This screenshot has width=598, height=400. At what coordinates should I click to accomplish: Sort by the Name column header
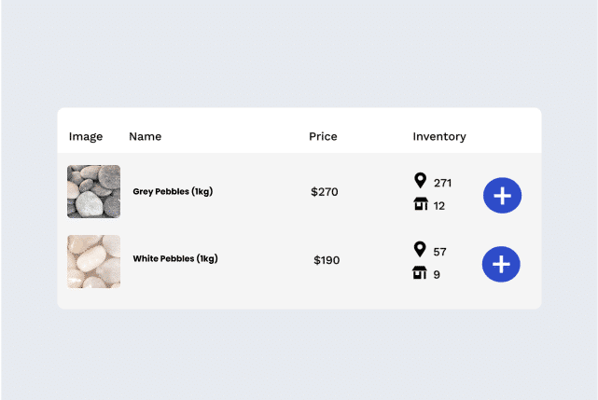point(146,136)
